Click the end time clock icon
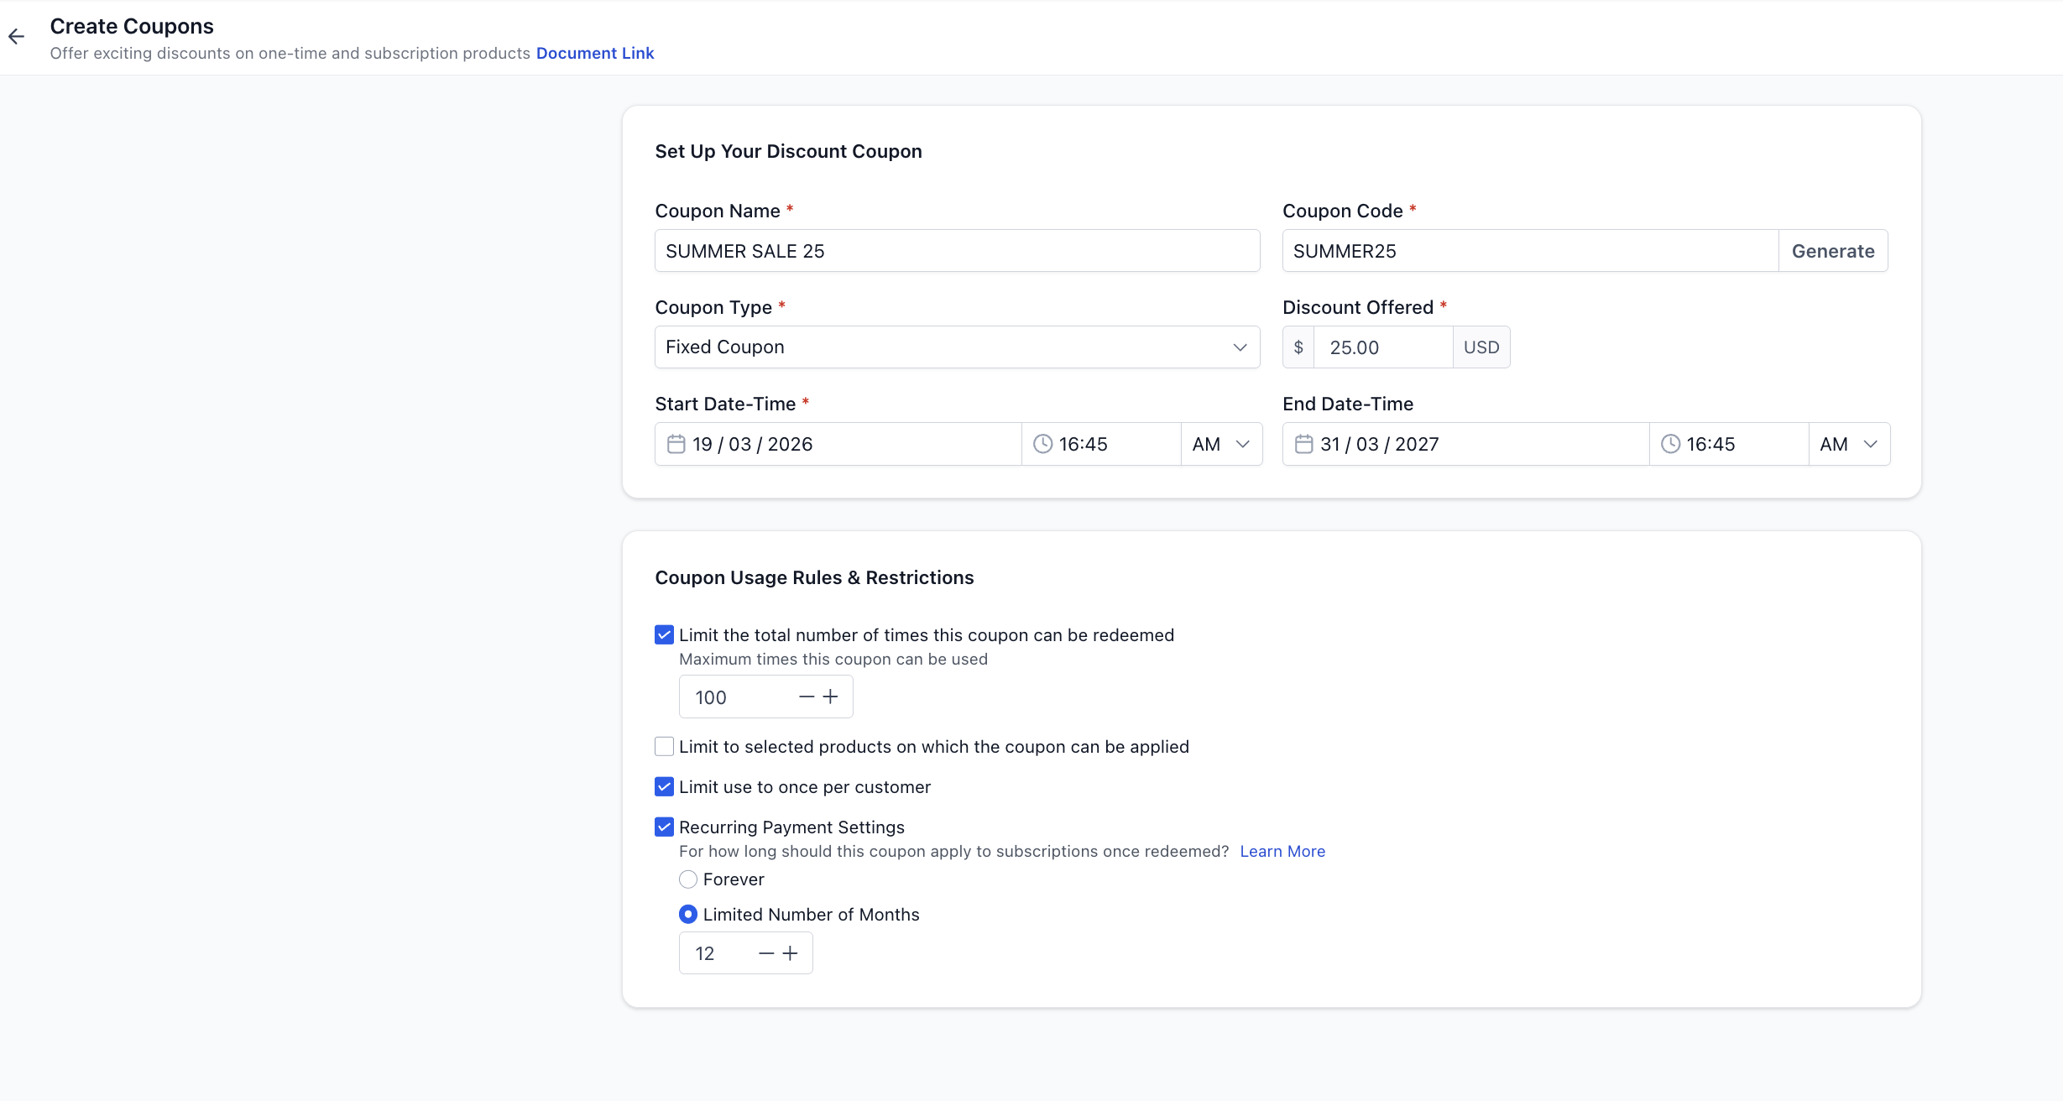Screen dimensions: 2063x1101 (1670, 444)
